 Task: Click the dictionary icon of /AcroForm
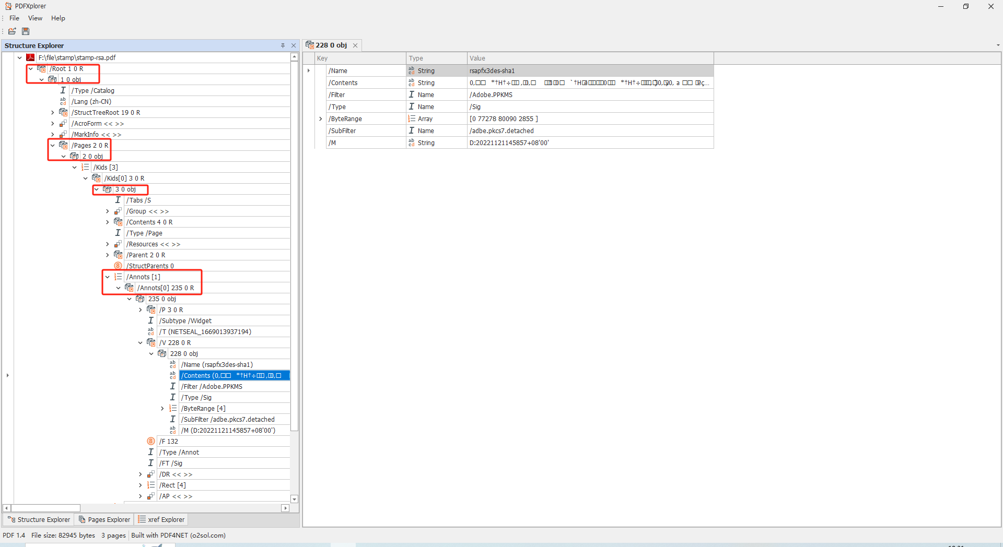[x=63, y=123]
